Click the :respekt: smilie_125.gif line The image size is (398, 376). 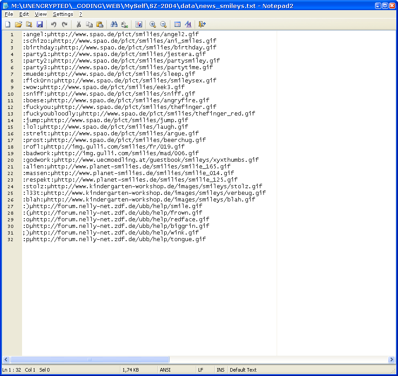(x=130, y=179)
